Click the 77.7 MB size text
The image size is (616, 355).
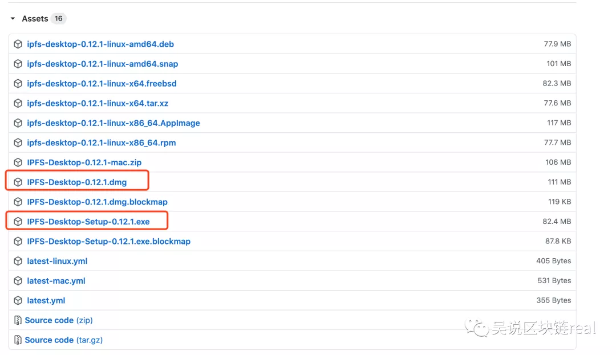point(557,143)
